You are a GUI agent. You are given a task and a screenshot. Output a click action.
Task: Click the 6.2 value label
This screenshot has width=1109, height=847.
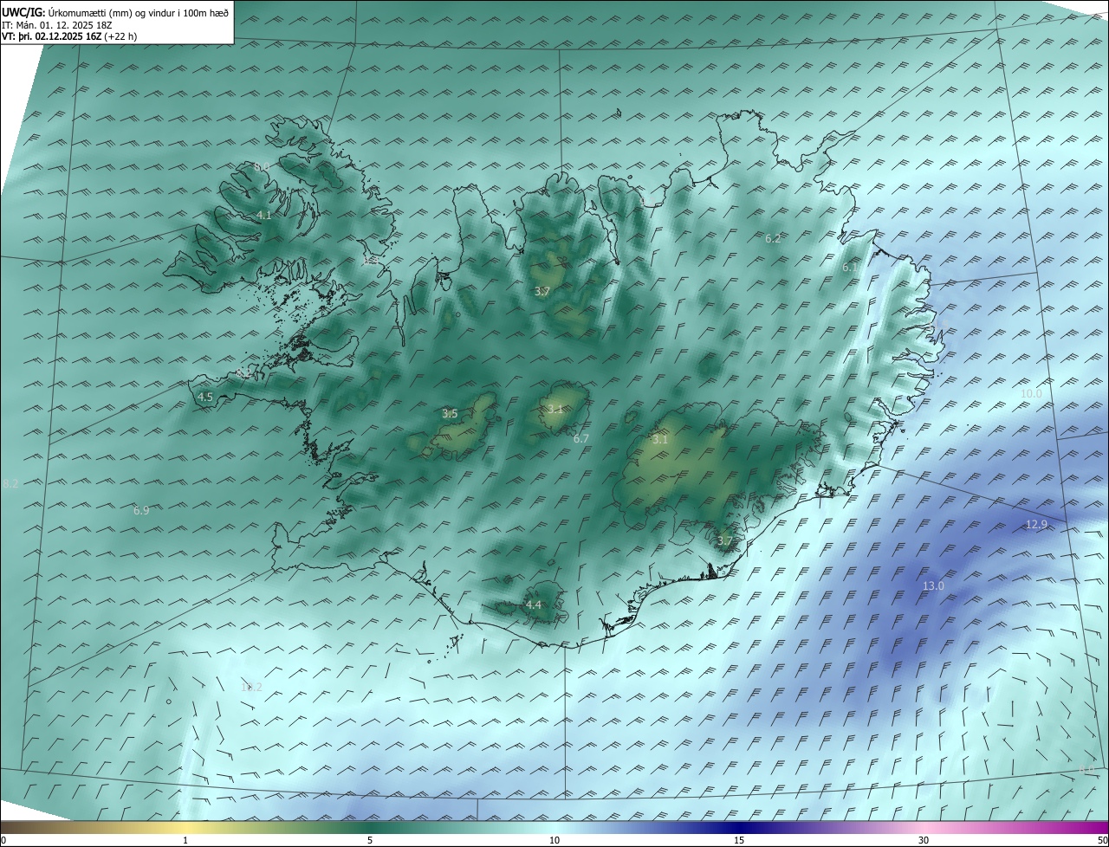[x=773, y=238]
